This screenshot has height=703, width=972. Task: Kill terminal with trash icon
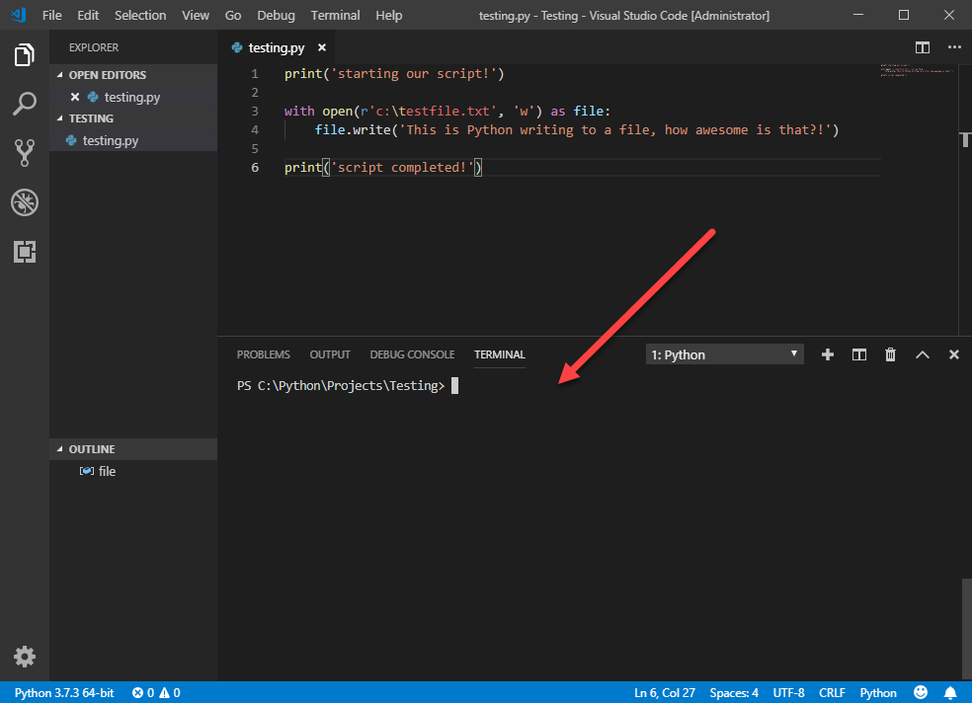(x=890, y=354)
